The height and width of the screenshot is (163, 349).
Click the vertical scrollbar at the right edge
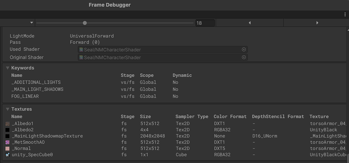pos(347,158)
